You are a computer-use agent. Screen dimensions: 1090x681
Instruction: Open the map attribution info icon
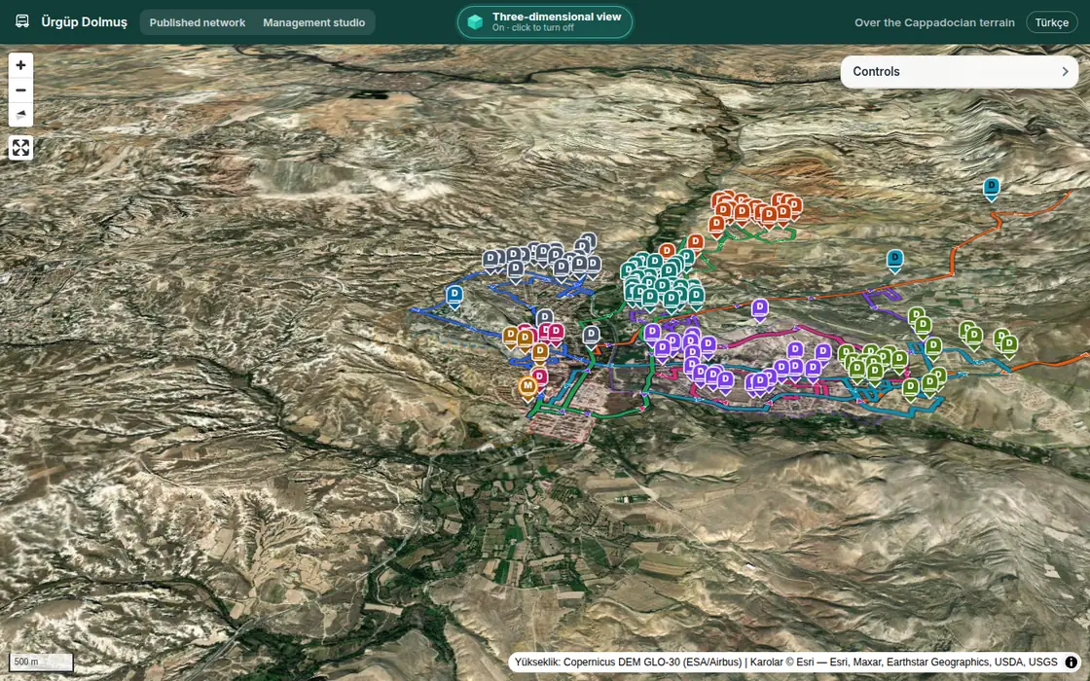tap(1072, 663)
